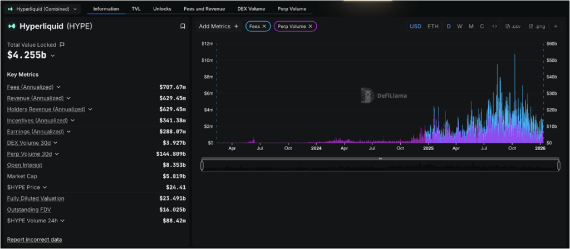This screenshot has width=570, height=249.
Task: Expand Perp Volume 30d details
Action: [57, 154]
